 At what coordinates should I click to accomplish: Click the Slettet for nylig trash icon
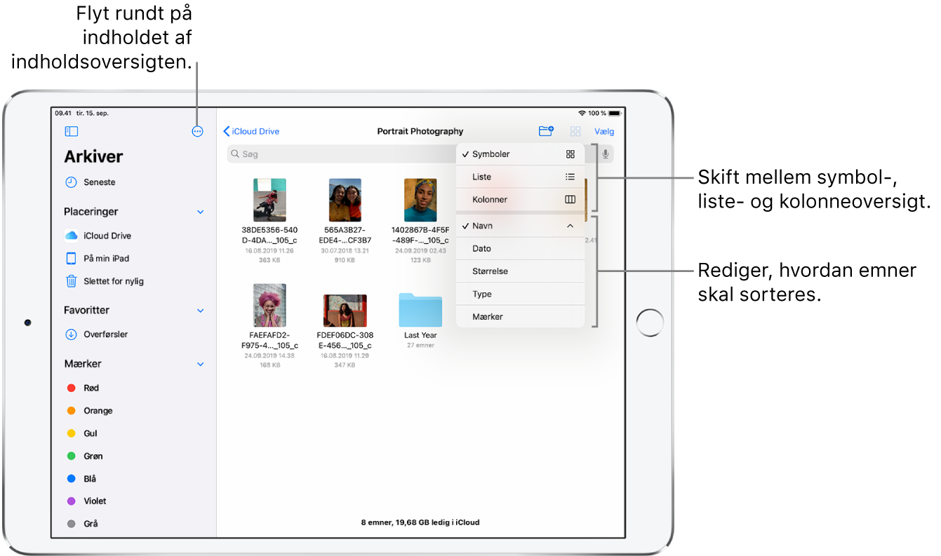pos(71,281)
